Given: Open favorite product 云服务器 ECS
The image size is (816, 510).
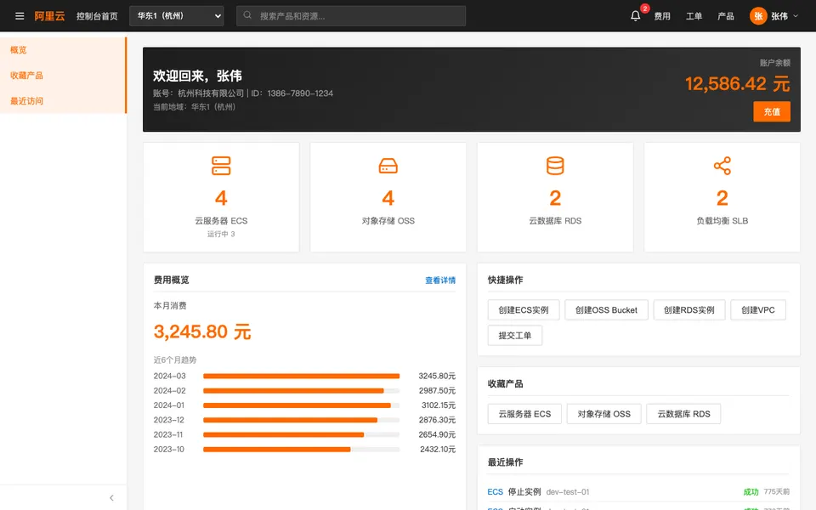Looking at the screenshot, I should point(524,414).
